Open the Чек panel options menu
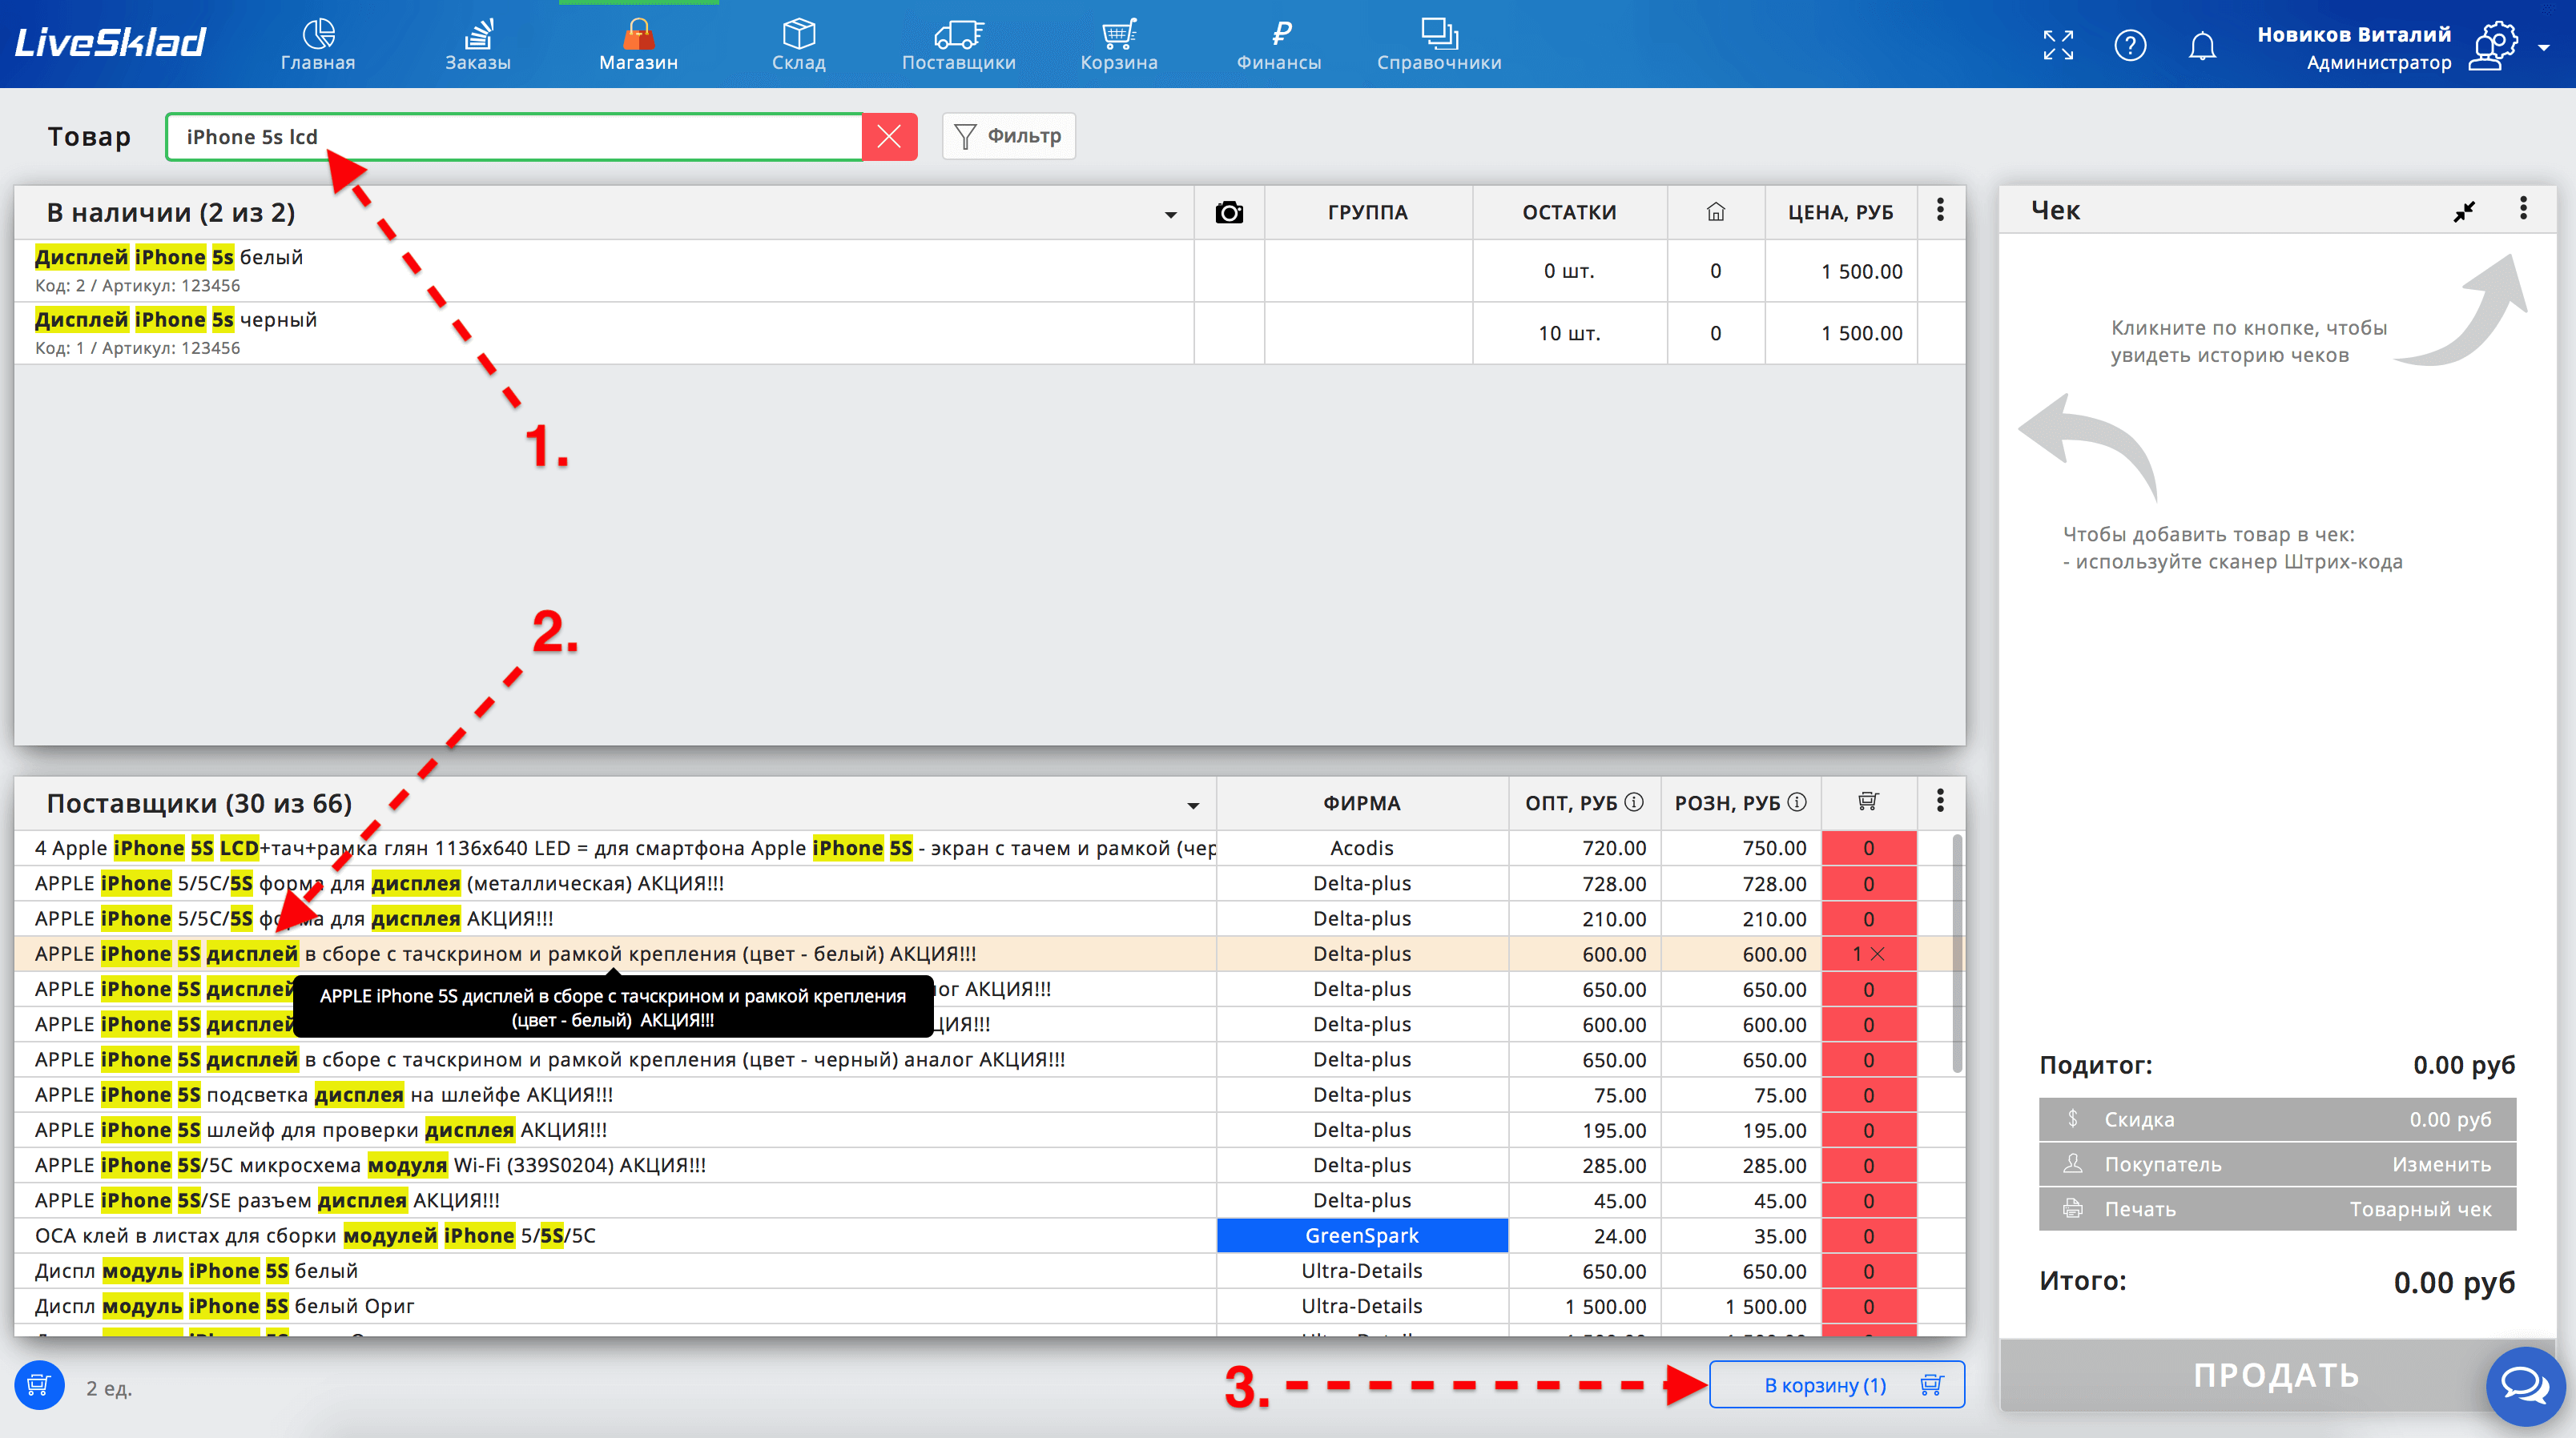Image resolution: width=2576 pixels, height=1438 pixels. [2523, 208]
